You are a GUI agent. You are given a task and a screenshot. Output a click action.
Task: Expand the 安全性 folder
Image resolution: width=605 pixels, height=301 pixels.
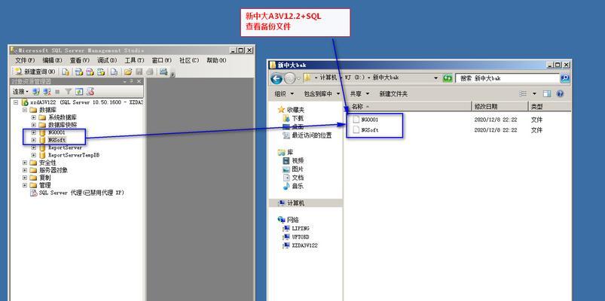[x=25, y=163]
